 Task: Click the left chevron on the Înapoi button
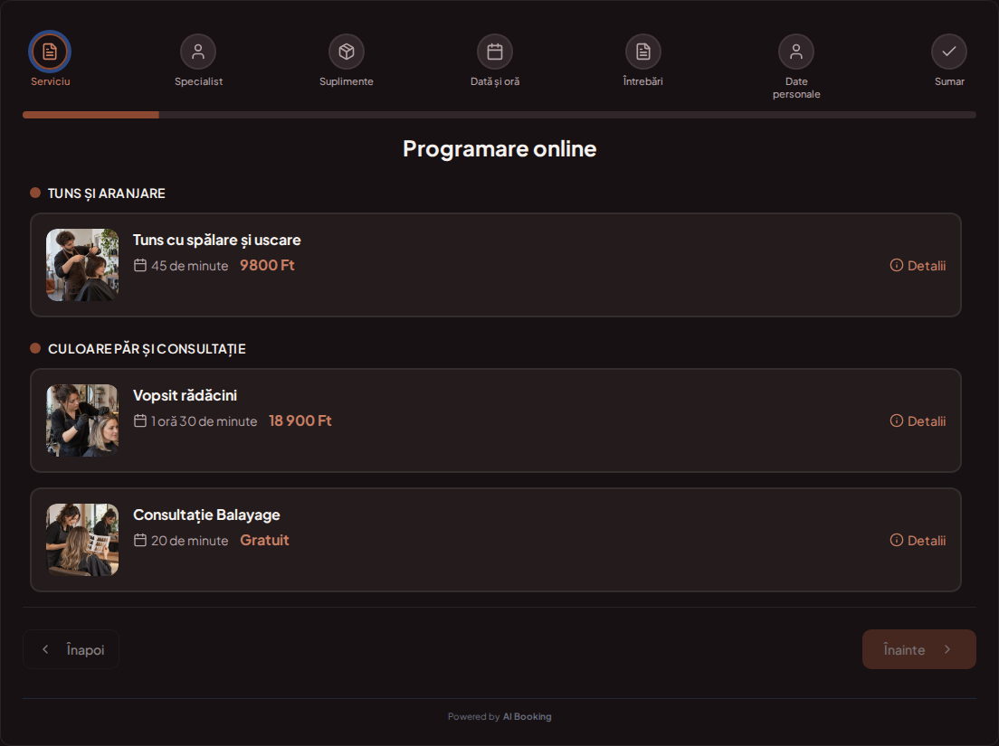pos(45,649)
